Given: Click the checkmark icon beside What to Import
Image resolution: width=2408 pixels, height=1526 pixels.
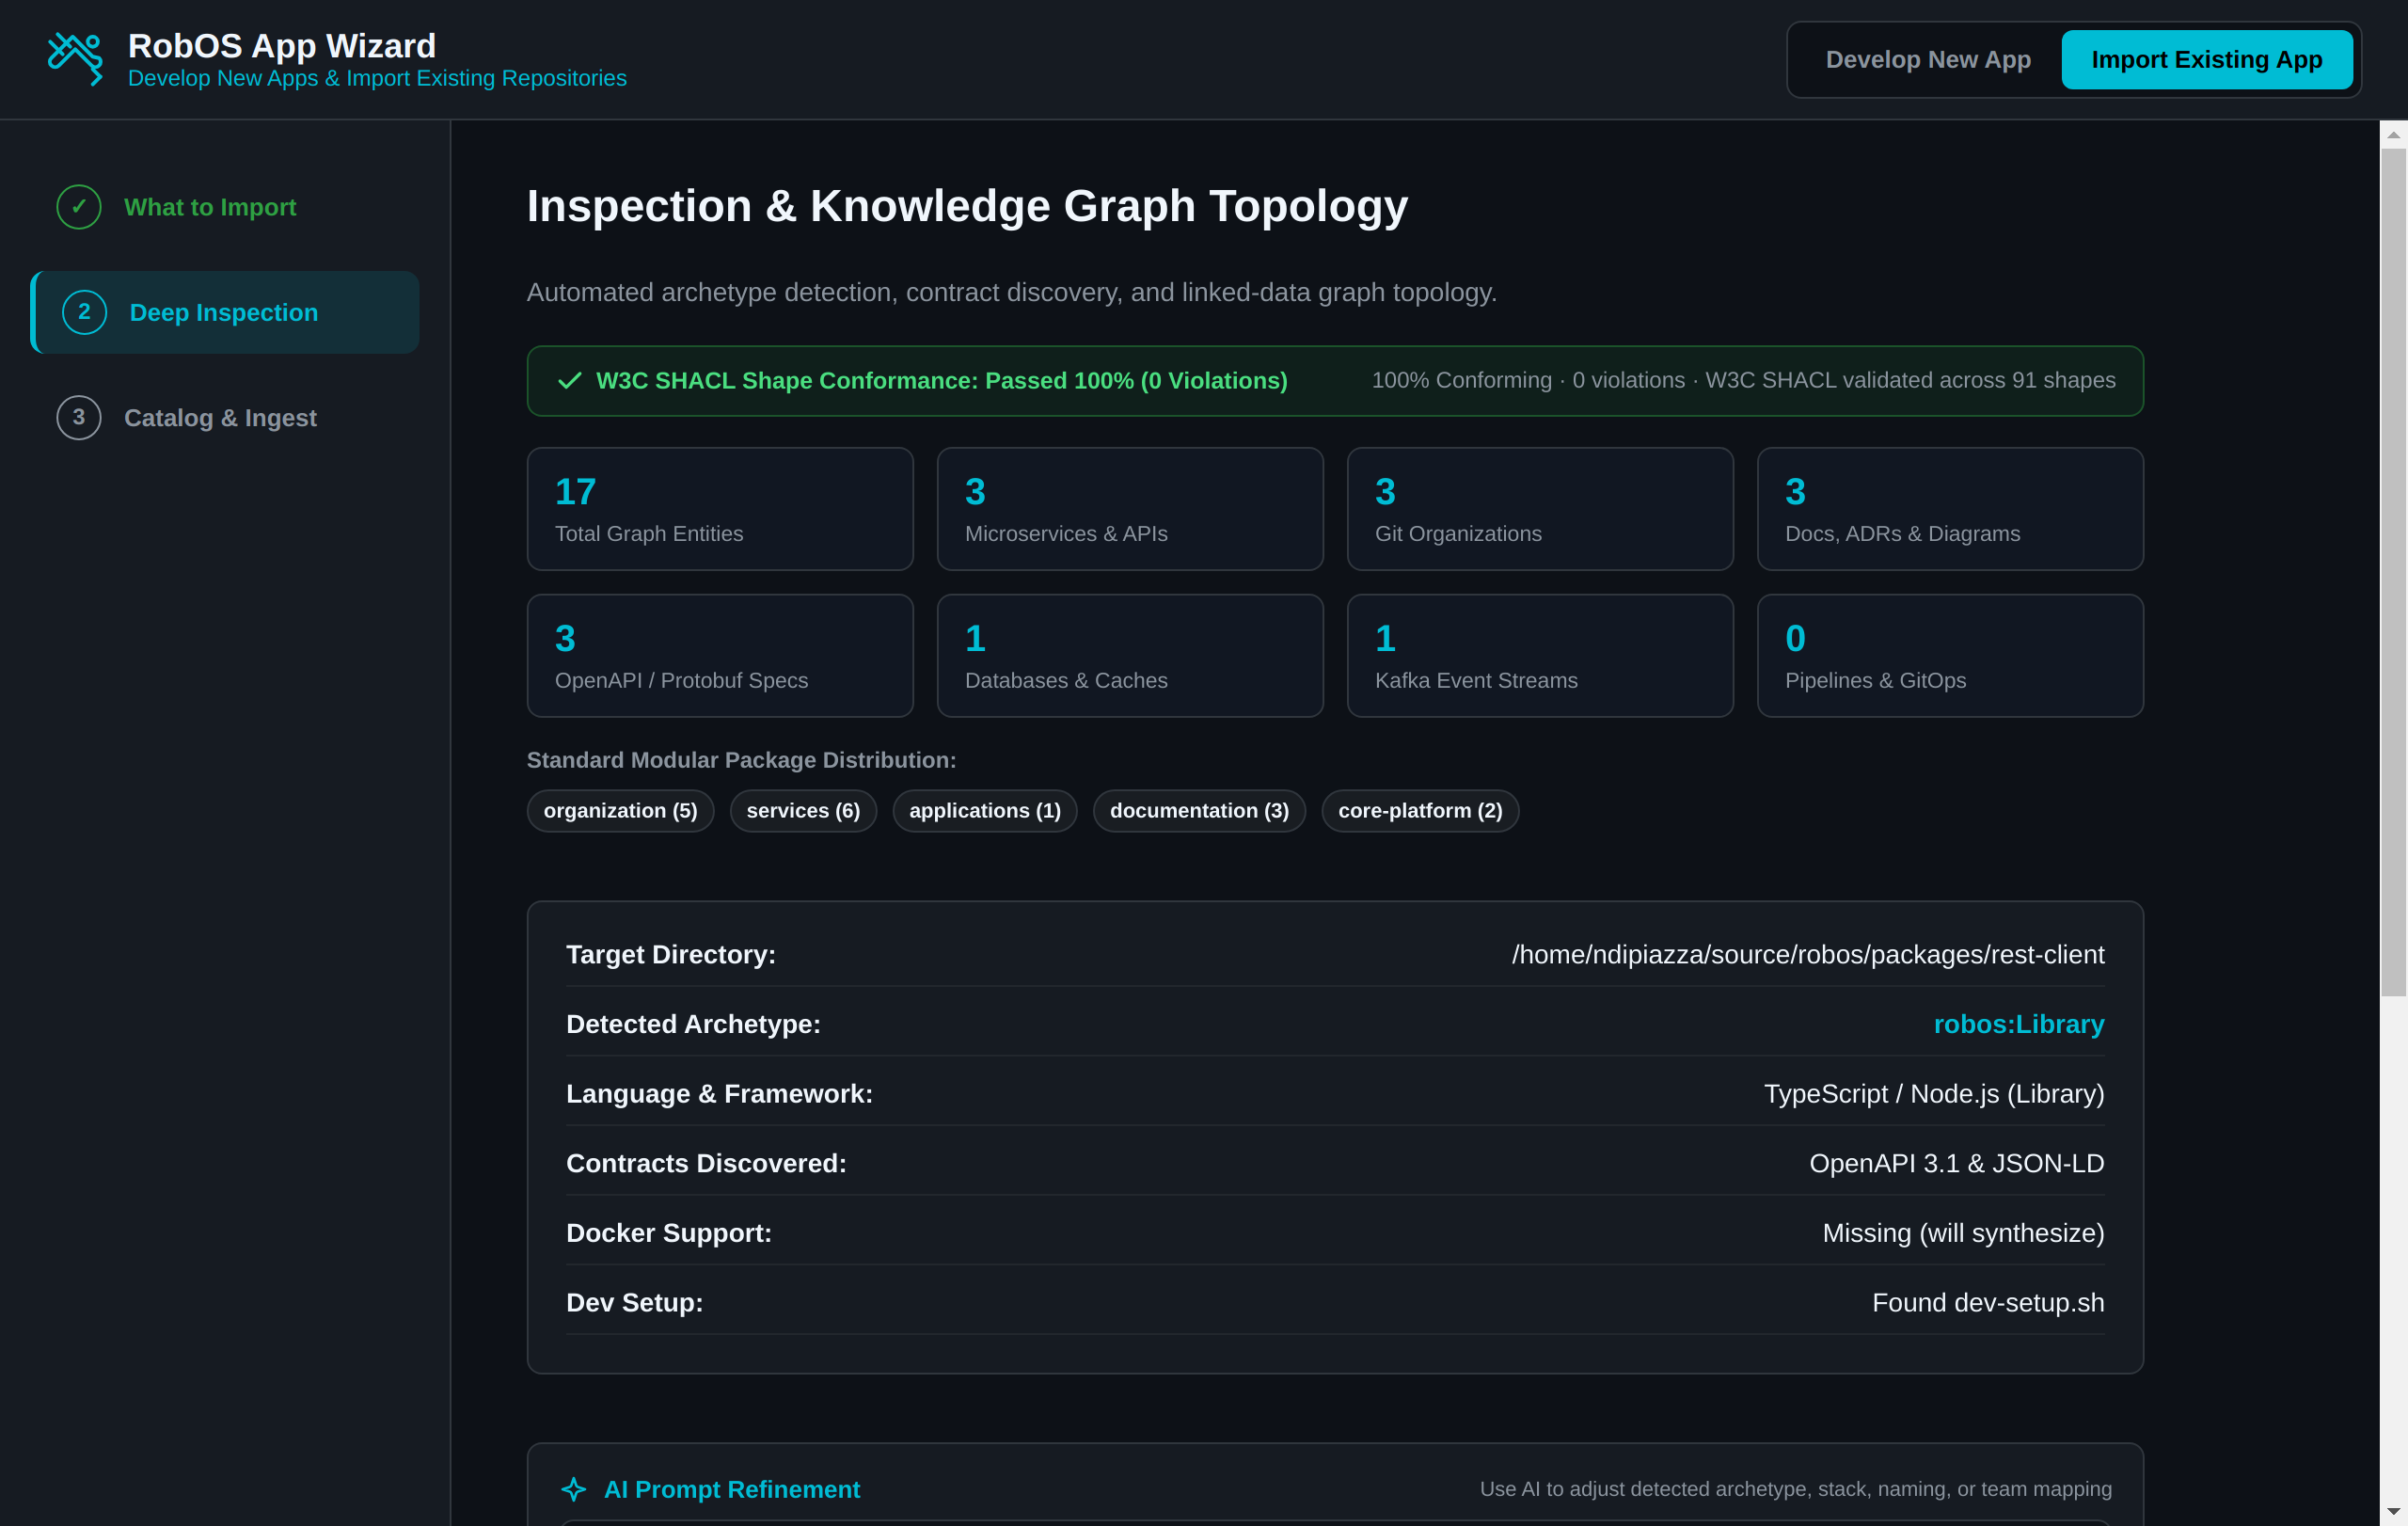Looking at the screenshot, I should 79,207.
